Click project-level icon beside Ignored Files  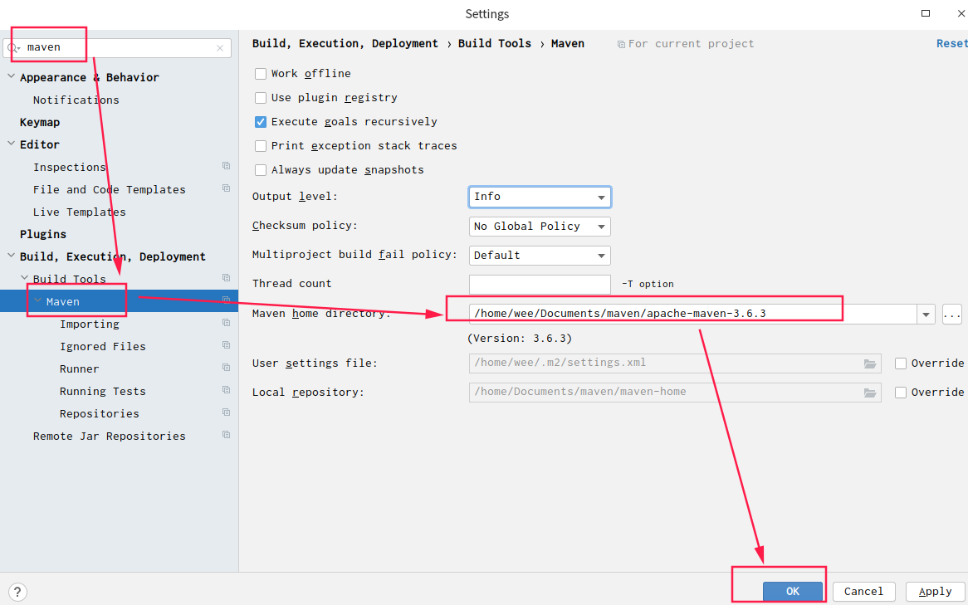[226, 345]
